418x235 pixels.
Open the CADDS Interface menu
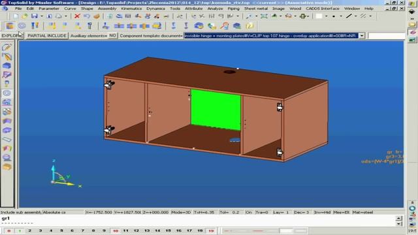click(x=323, y=8)
